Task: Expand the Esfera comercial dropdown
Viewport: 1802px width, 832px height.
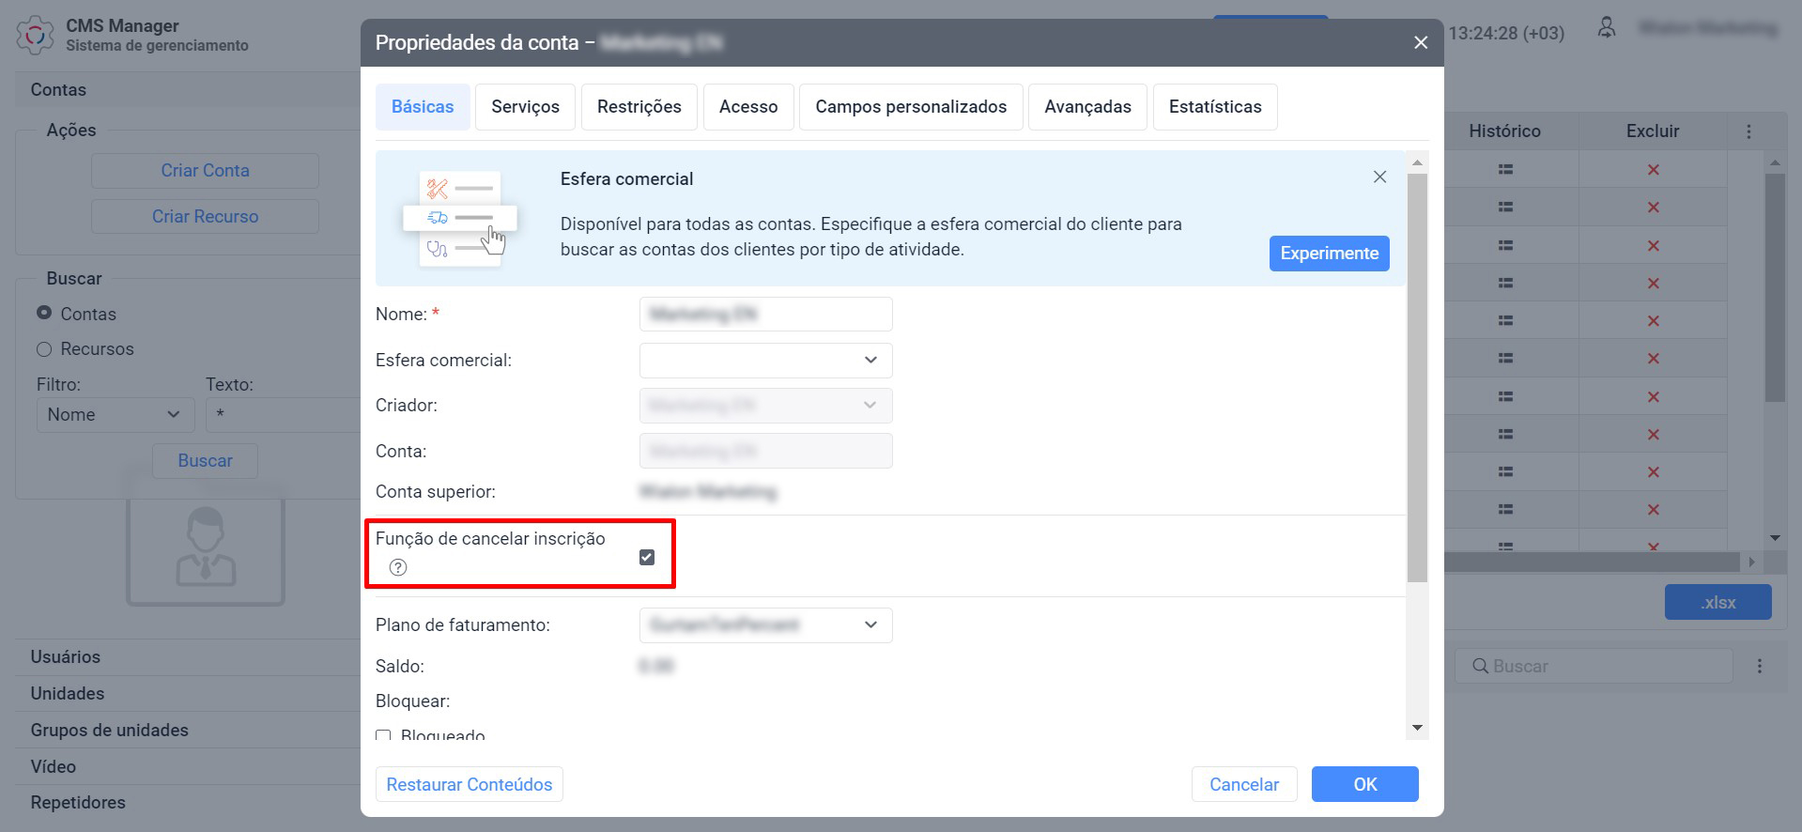Action: [765, 361]
